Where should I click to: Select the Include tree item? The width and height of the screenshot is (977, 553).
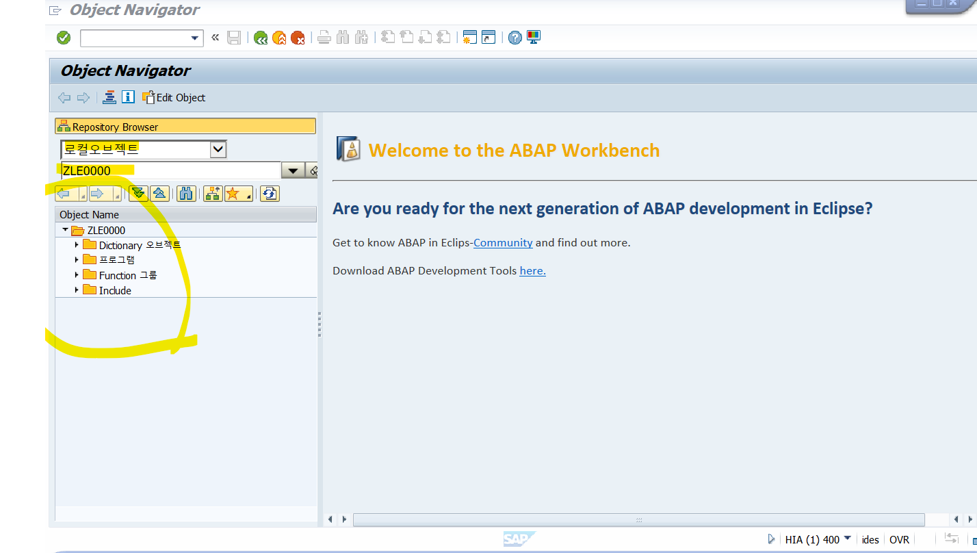tap(115, 290)
